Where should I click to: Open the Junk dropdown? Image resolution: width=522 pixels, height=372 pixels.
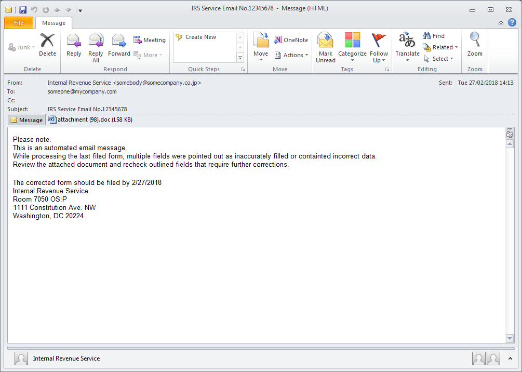point(22,47)
